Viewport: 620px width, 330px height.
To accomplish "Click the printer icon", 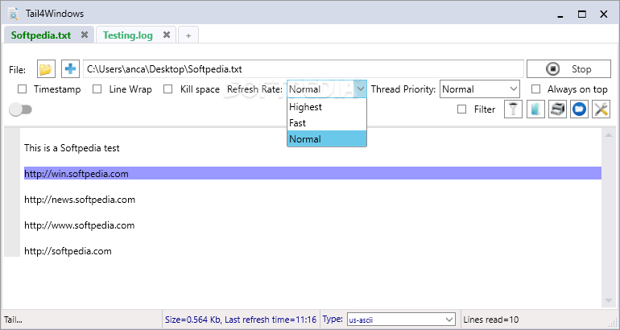I will (x=557, y=109).
